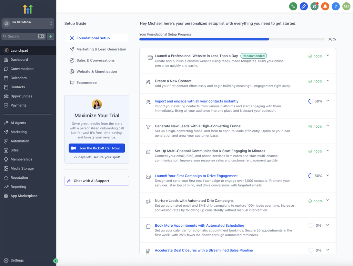
Task: Open the help question mark icon
Action: click(x=336, y=6)
